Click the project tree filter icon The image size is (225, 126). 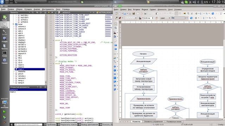[33, 13]
